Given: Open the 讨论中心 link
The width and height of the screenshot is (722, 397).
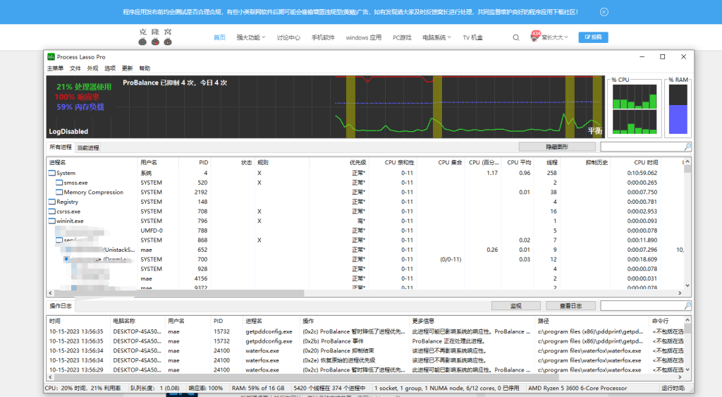Looking at the screenshot, I should (x=288, y=38).
